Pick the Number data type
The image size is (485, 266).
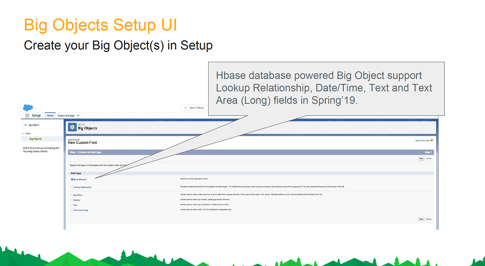pyautogui.click(x=72, y=200)
